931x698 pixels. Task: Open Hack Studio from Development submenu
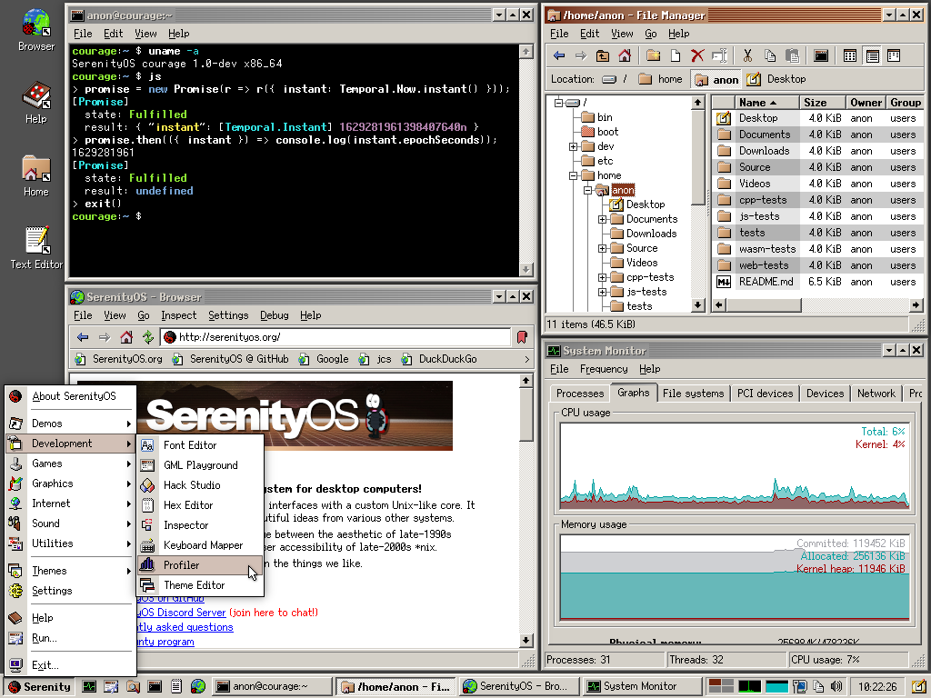(x=201, y=485)
